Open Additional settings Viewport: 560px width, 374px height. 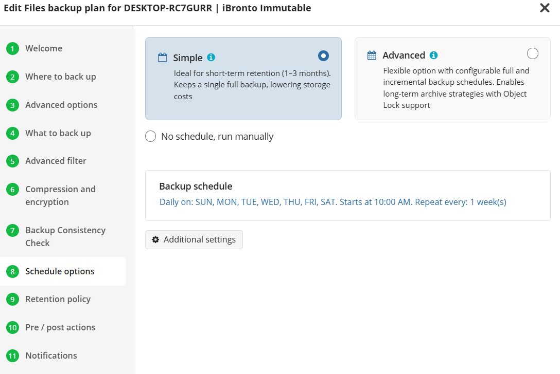(x=194, y=239)
